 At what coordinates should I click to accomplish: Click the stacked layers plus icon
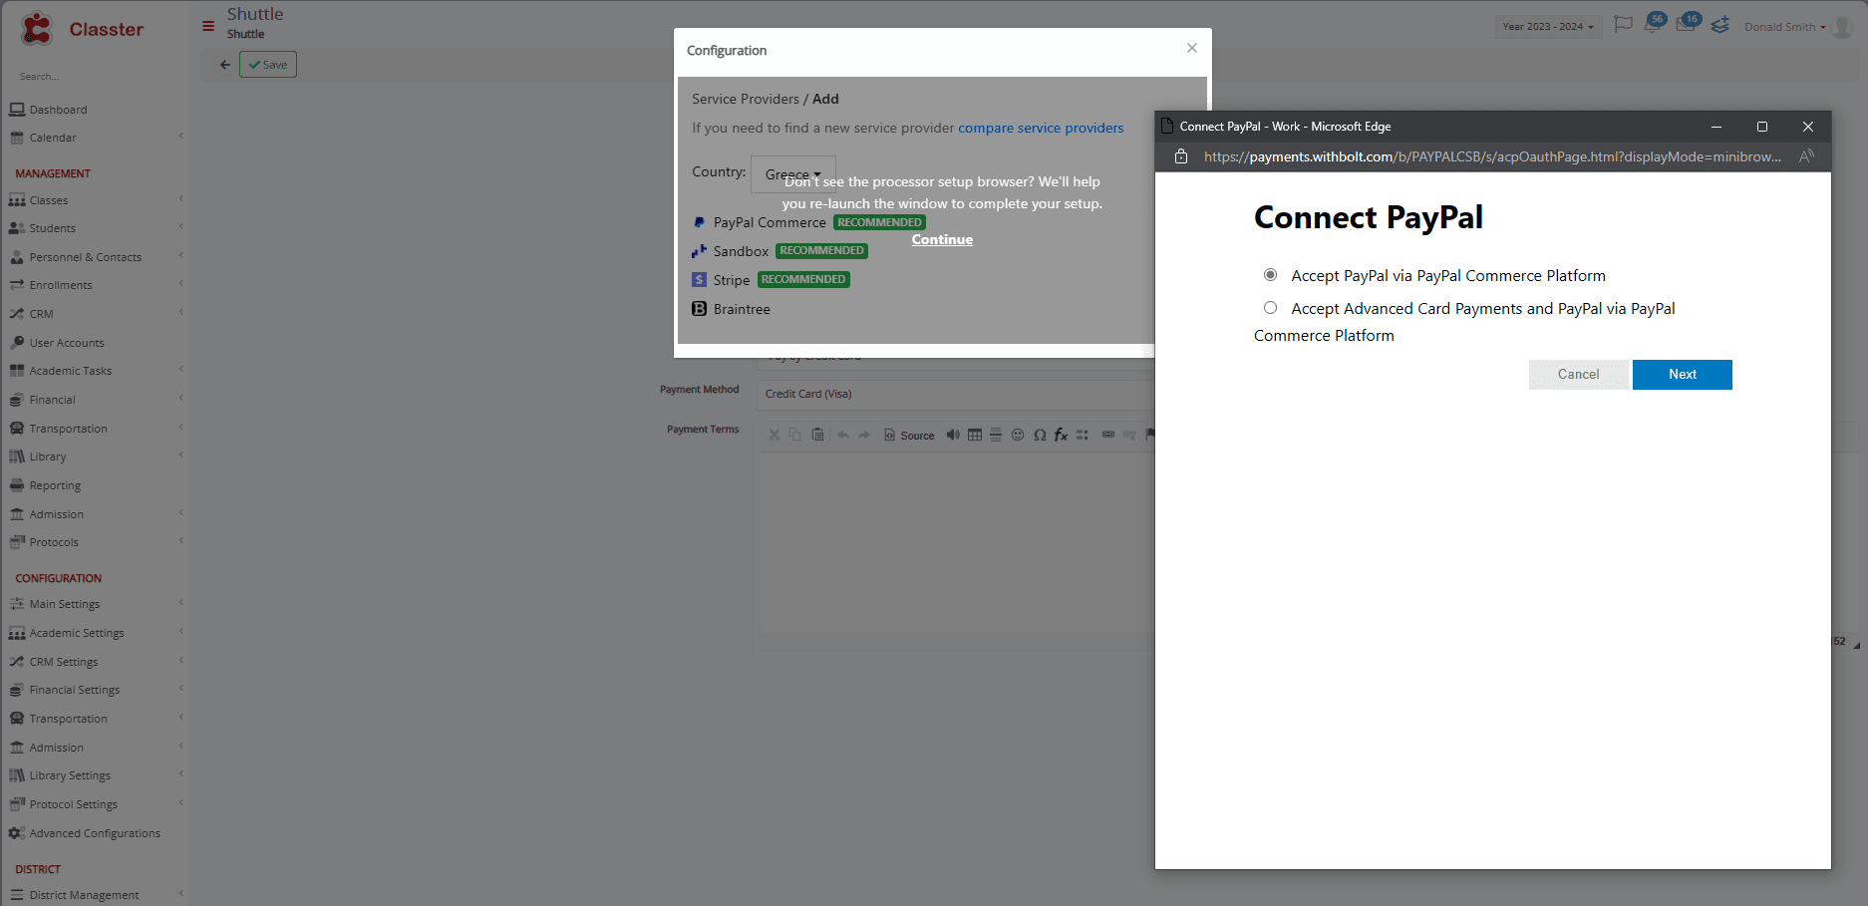click(1720, 25)
